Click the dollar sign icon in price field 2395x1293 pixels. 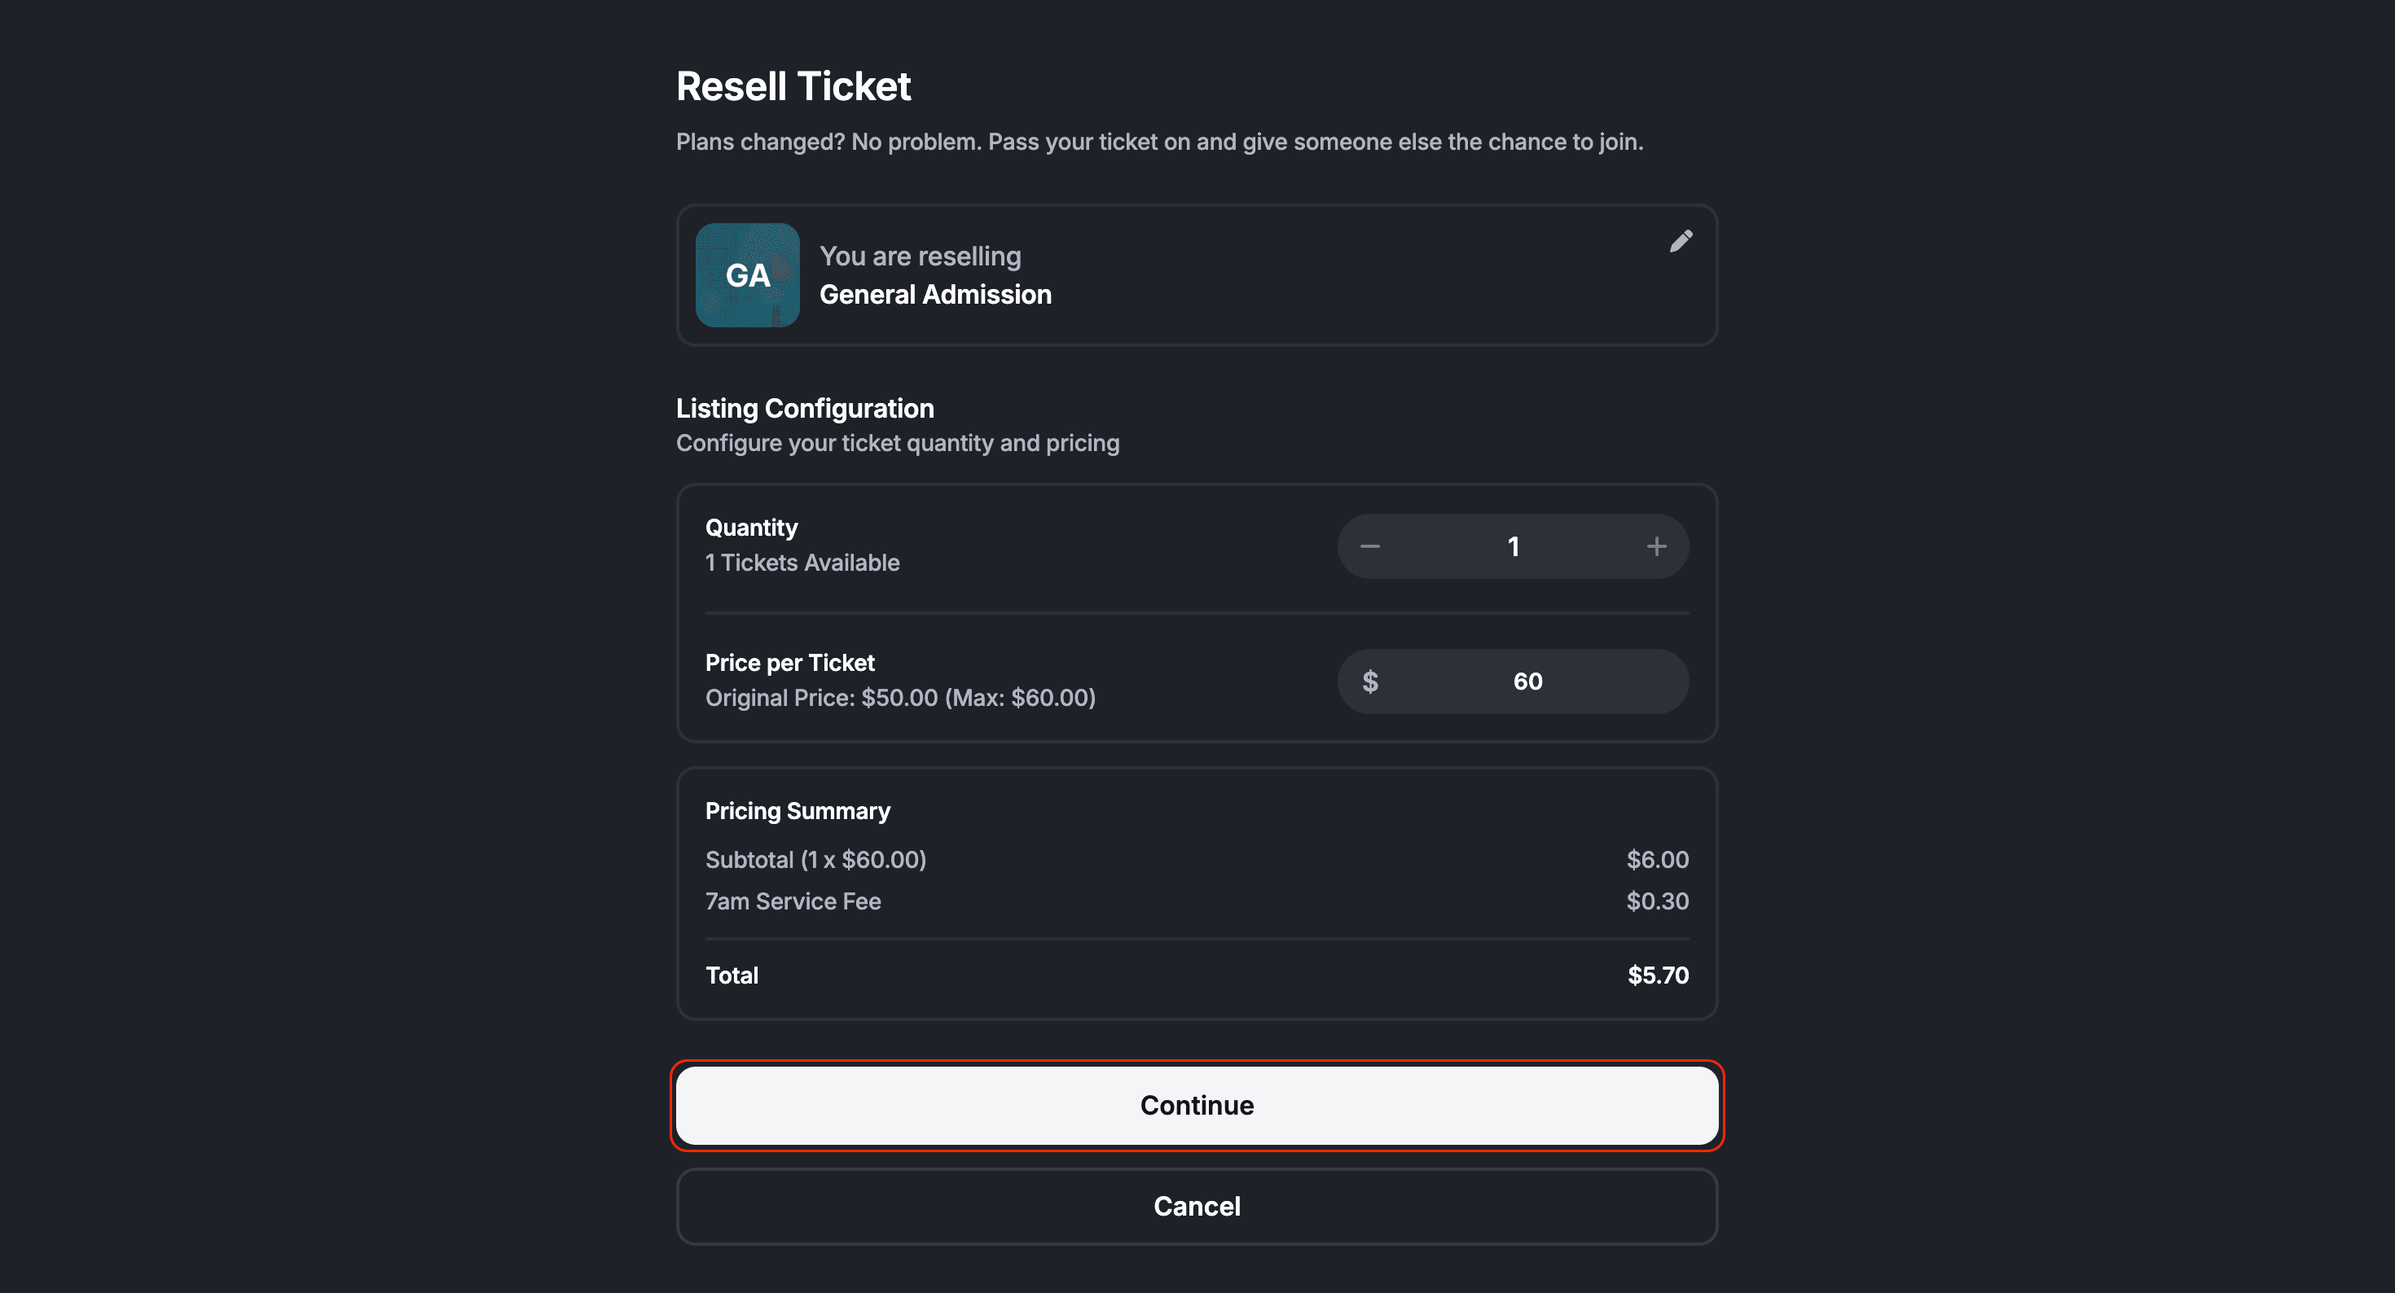point(1369,682)
